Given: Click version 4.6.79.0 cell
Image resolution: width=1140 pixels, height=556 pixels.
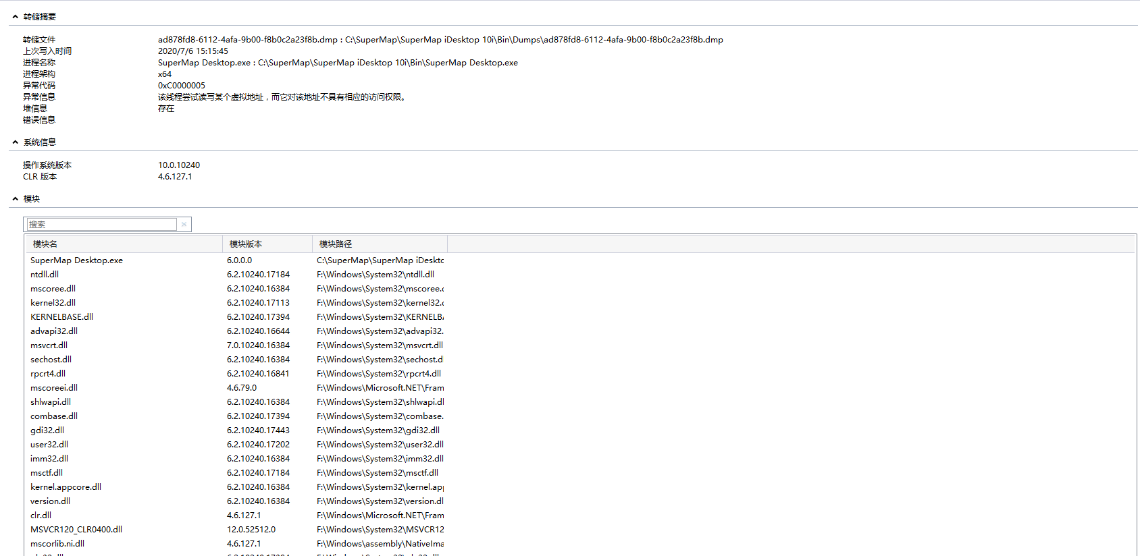Looking at the screenshot, I should (242, 388).
